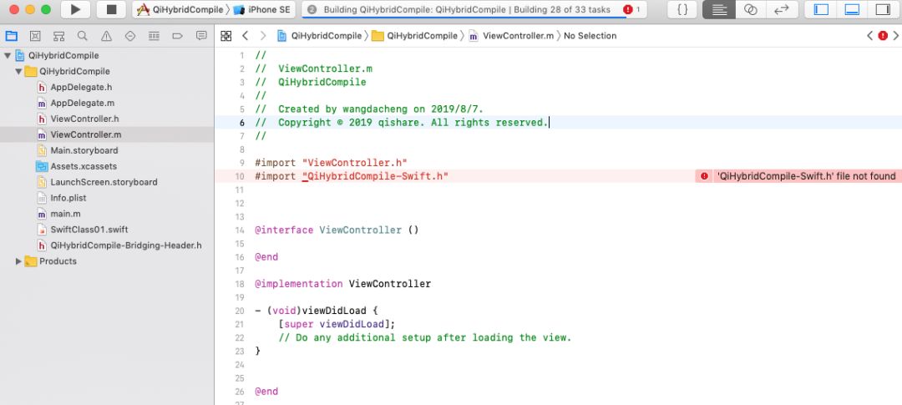
Task: Collapse the QiHybridCompile project root
Action: [x=7, y=56]
